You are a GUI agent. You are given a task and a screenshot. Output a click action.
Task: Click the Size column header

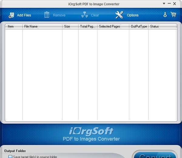[70, 26]
